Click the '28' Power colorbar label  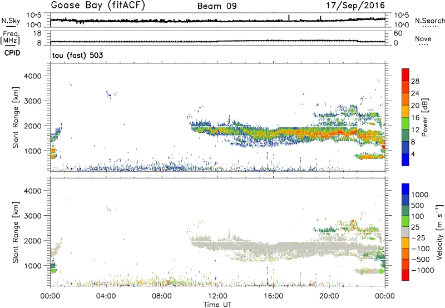[x=415, y=81]
